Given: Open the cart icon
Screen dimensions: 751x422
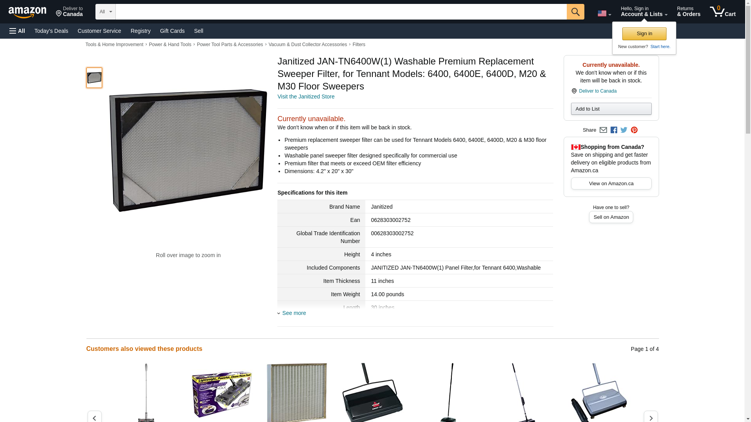Looking at the screenshot, I should [x=722, y=12].
